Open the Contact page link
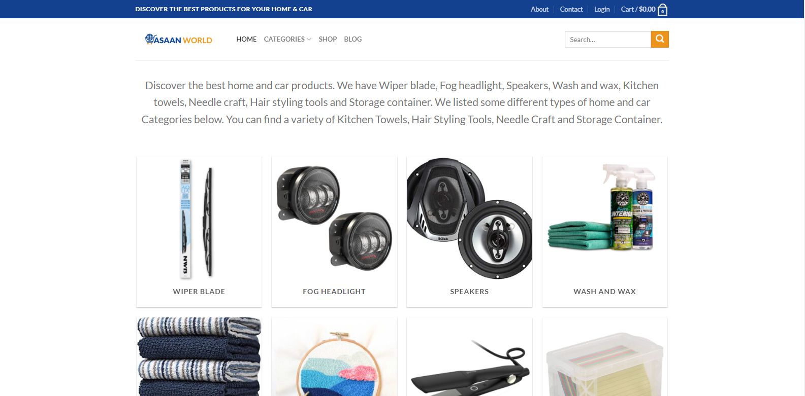Screen dimensions: 805x396 tap(571, 9)
